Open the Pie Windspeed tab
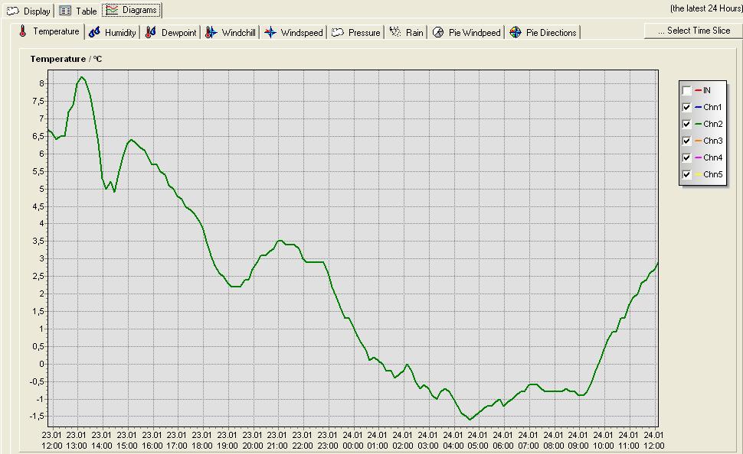 pyautogui.click(x=466, y=32)
